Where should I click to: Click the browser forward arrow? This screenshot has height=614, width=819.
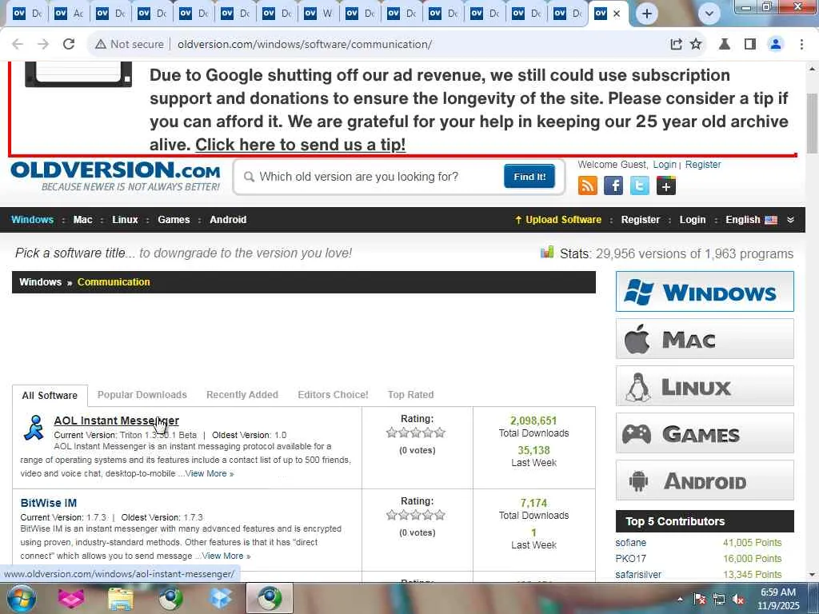[x=43, y=45]
